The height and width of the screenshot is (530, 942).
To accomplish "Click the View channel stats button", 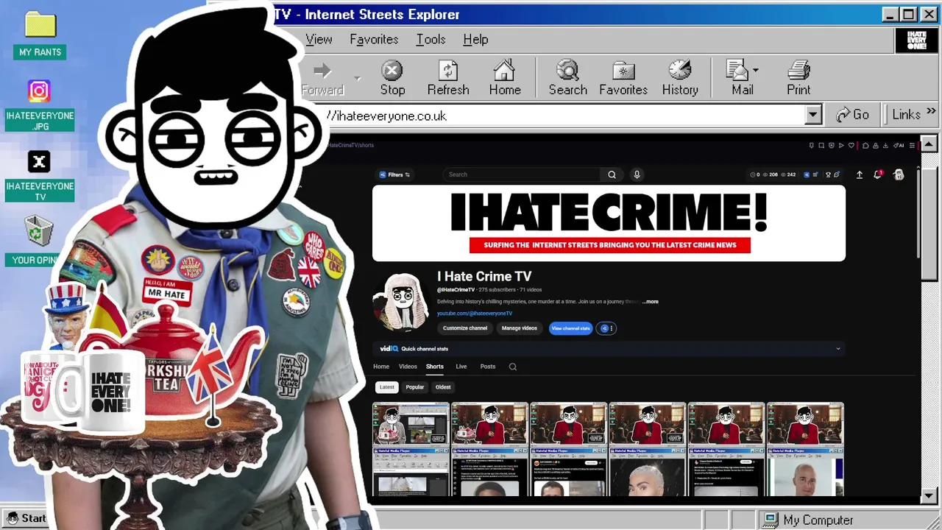I will click(571, 328).
